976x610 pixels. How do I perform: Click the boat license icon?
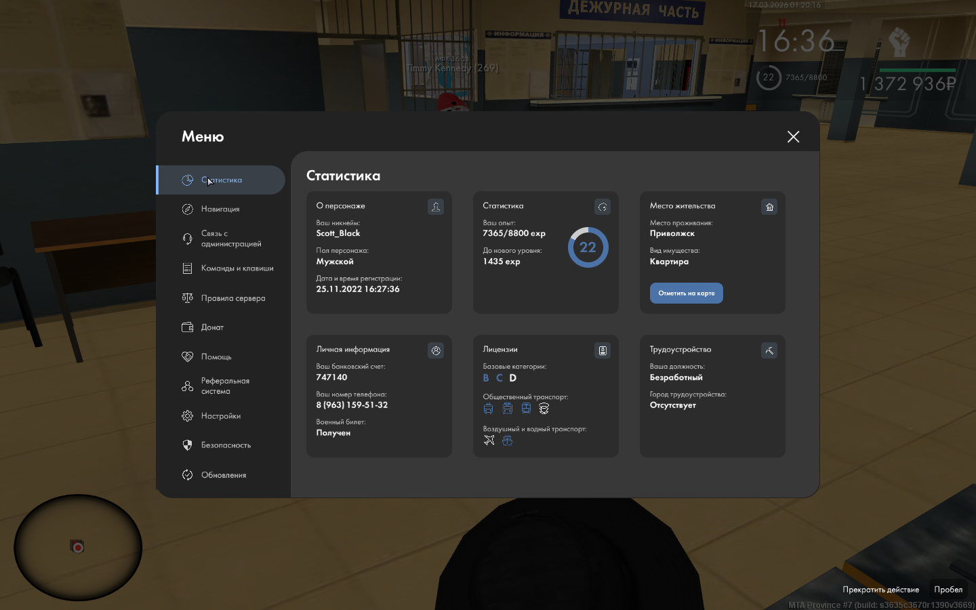point(507,441)
